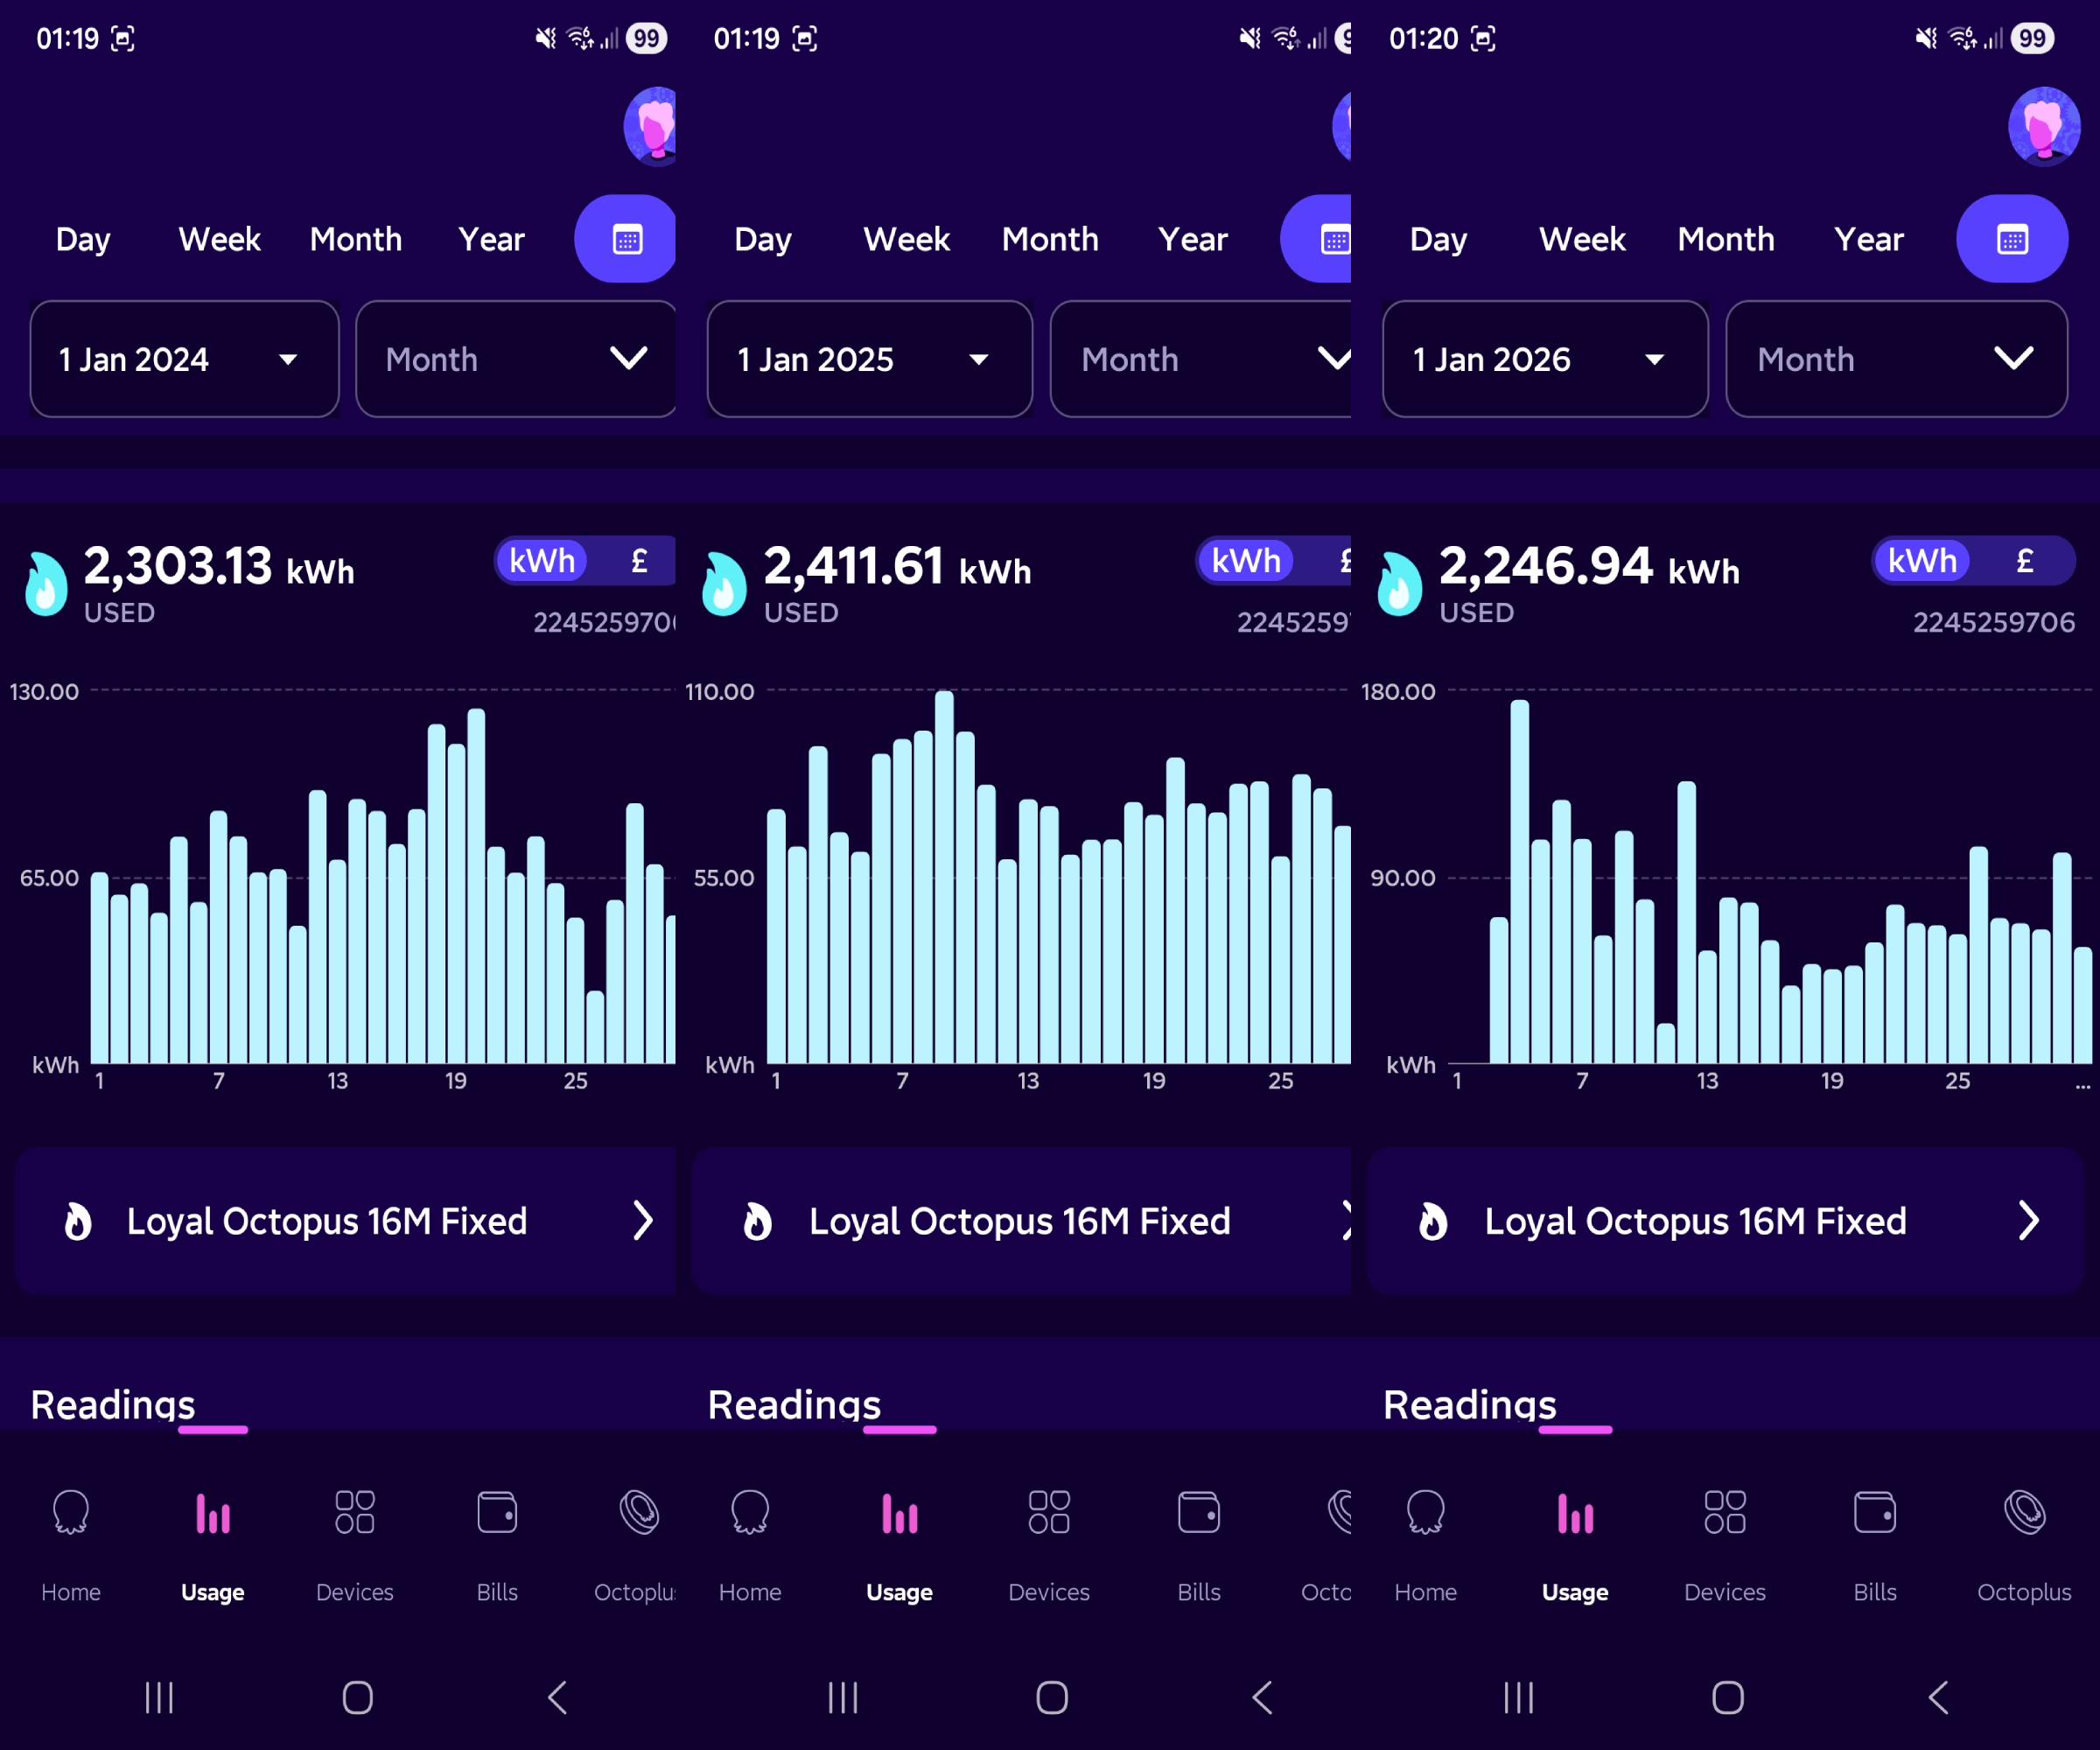Viewport: 2100px width, 1750px height.
Task: Toggle the usage display to kWh
Action: [541, 560]
